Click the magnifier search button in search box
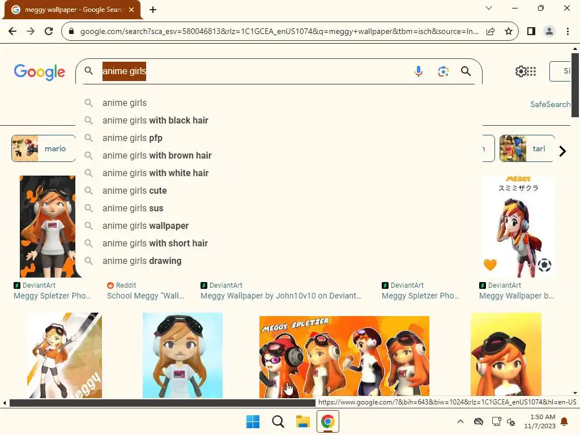Image resolution: width=580 pixels, height=435 pixels. [x=466, y=71]
